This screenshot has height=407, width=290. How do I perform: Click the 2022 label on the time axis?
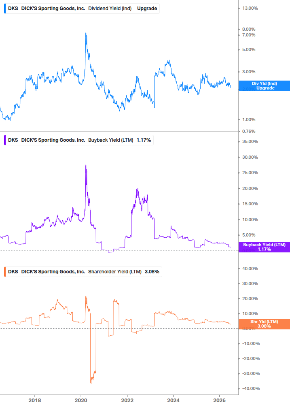[127, 401]
